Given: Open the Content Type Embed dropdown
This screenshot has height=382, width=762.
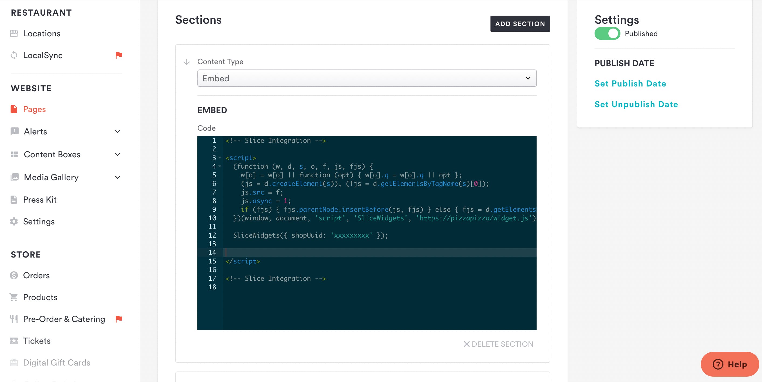Looking at the screenshot, I should coord(367,78).
